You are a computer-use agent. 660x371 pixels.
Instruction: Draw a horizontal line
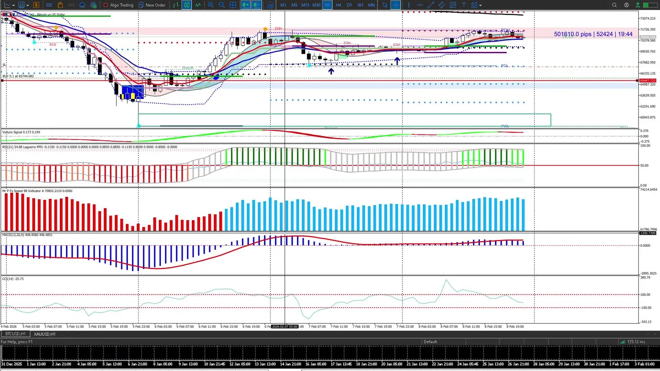pos(420,5)
